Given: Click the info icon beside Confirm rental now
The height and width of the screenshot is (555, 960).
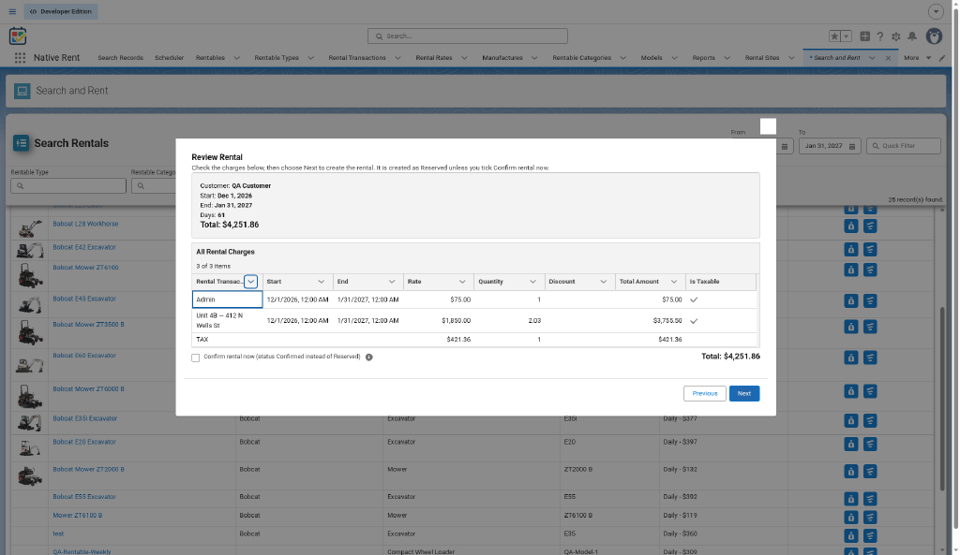Looking at the screenshot, I should pyautogui.click(x=369, y=357).
